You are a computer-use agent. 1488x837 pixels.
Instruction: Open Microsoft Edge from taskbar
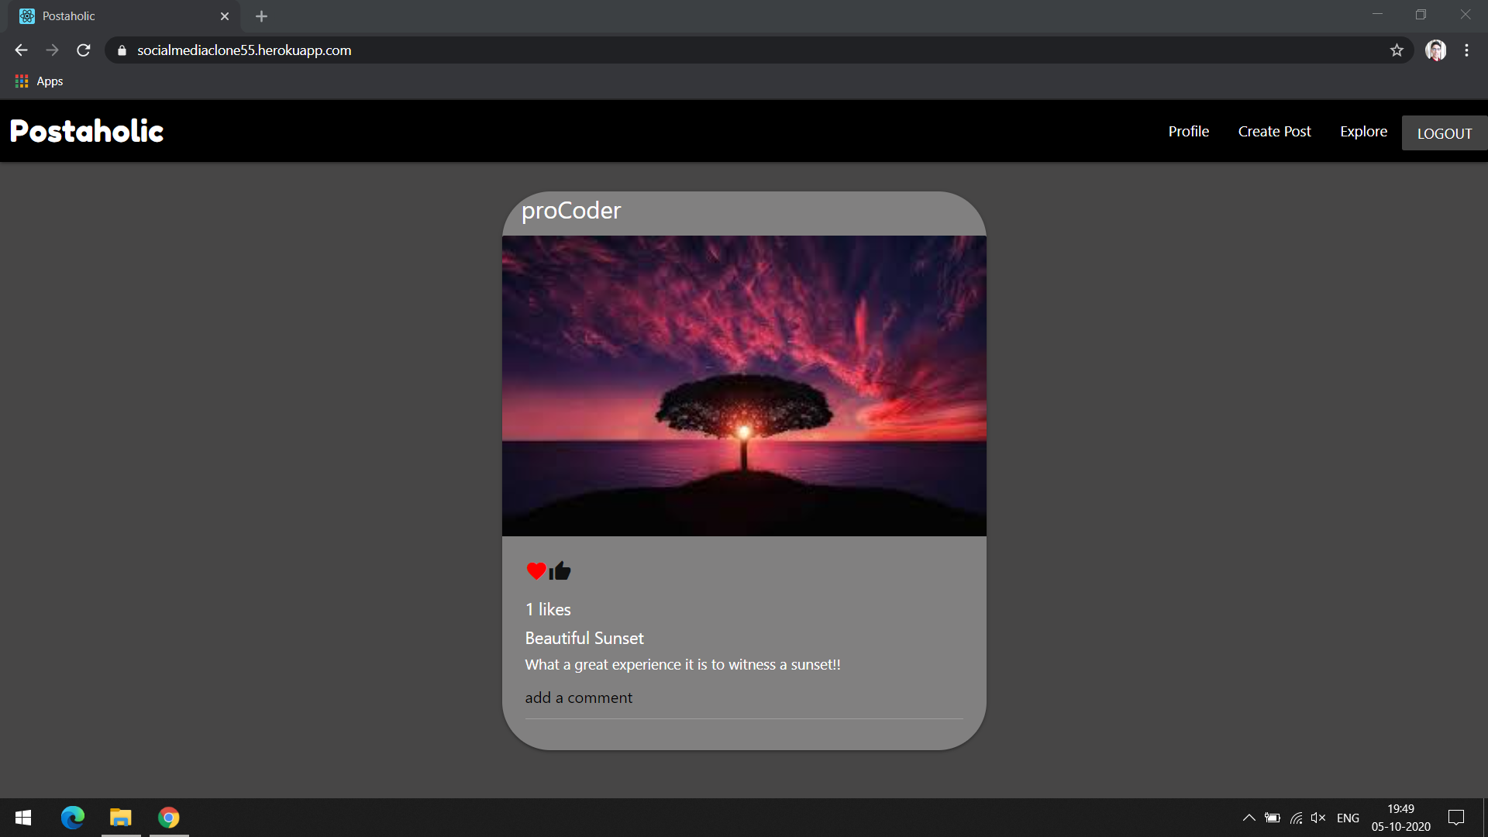pyautogui.click(x=73, y=818)
